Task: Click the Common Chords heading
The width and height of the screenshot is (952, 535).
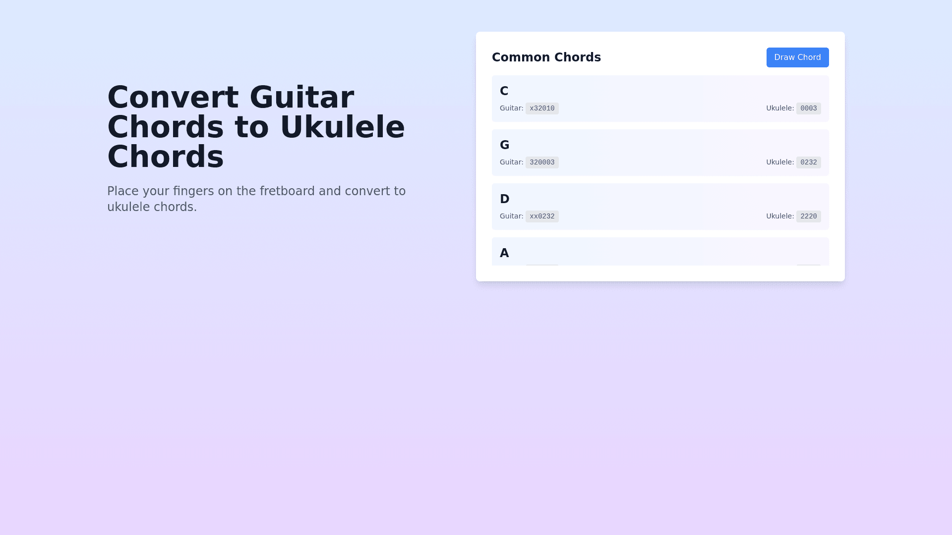Action: tap(546, 57)
